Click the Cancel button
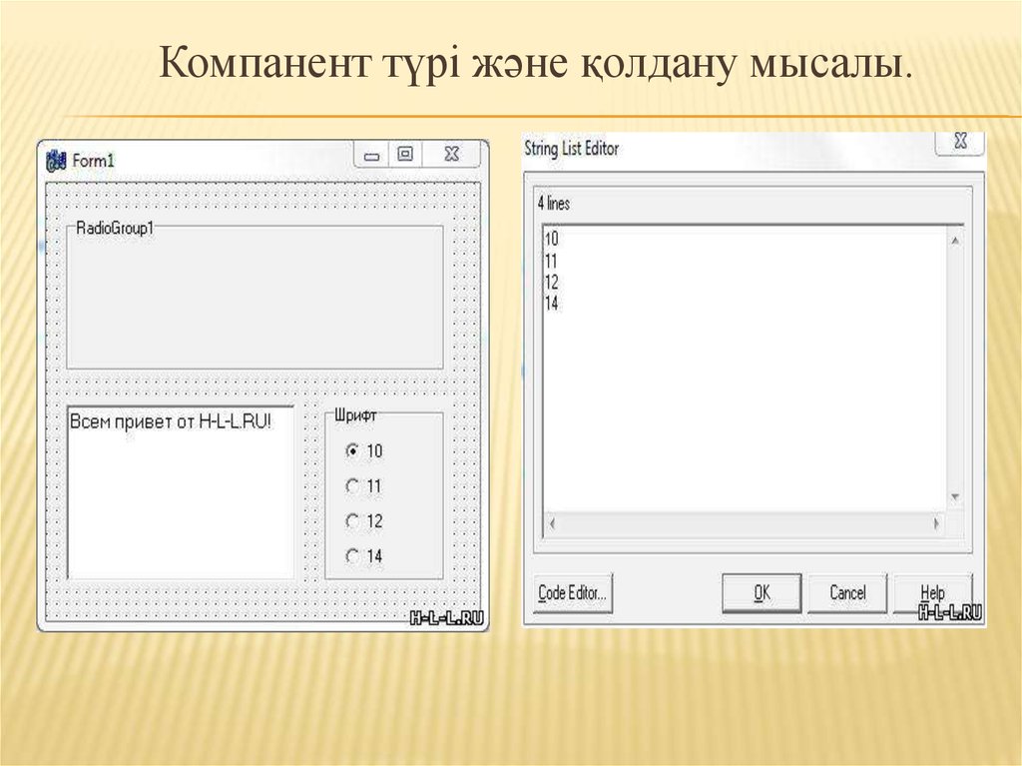Screen dimensions: 1022x766 (x=847, y=591)
